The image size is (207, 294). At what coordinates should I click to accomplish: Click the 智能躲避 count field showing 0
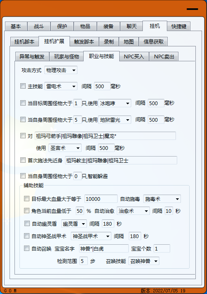77,176
